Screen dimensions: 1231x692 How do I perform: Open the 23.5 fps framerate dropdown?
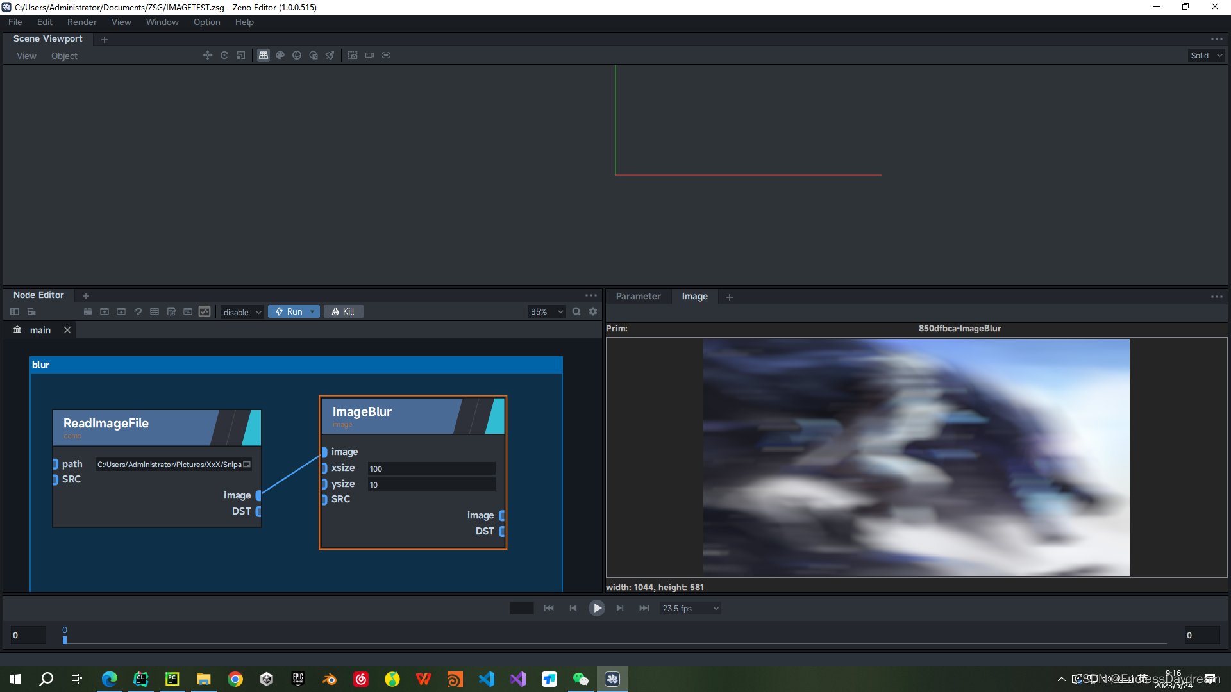tap(689, 608)
